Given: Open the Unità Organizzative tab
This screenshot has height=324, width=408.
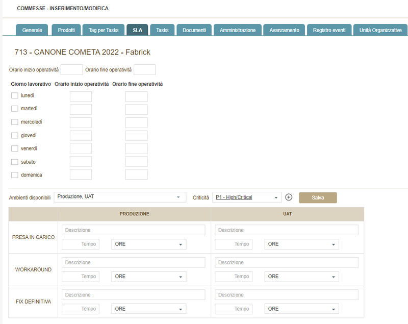Looking at the screenshot, I should point(380,30).
